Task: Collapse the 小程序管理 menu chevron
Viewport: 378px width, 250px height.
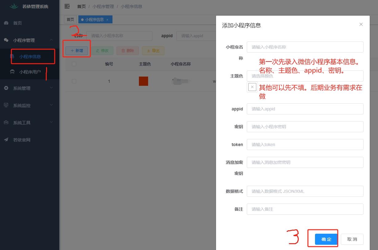Action: coord(51,40)
